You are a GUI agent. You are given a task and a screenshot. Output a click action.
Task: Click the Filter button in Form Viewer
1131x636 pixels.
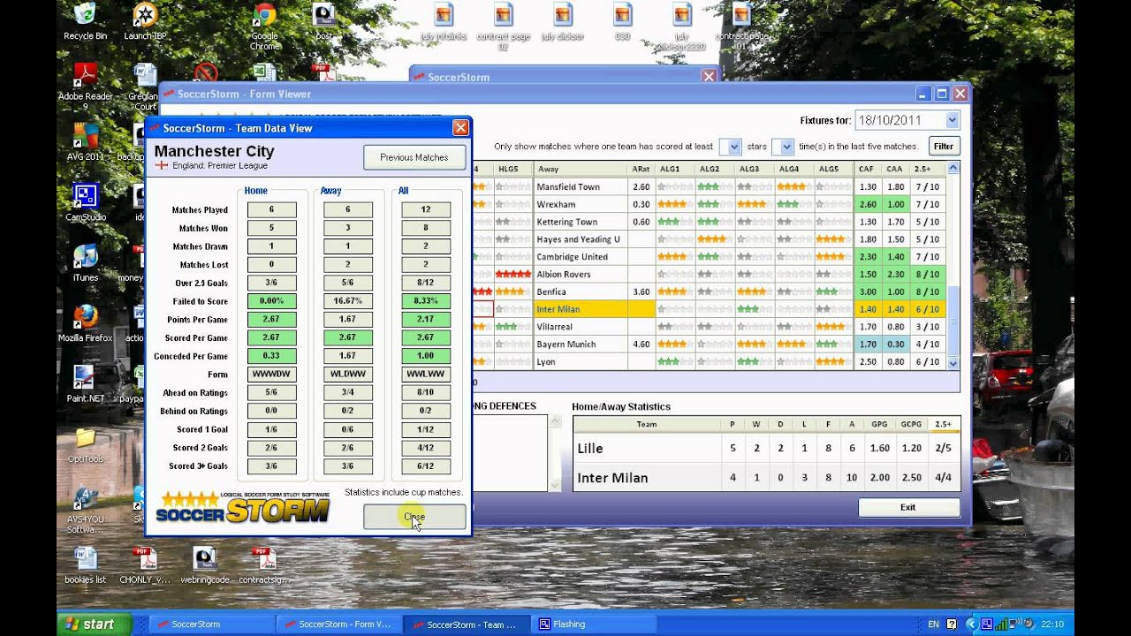point(944,147)
